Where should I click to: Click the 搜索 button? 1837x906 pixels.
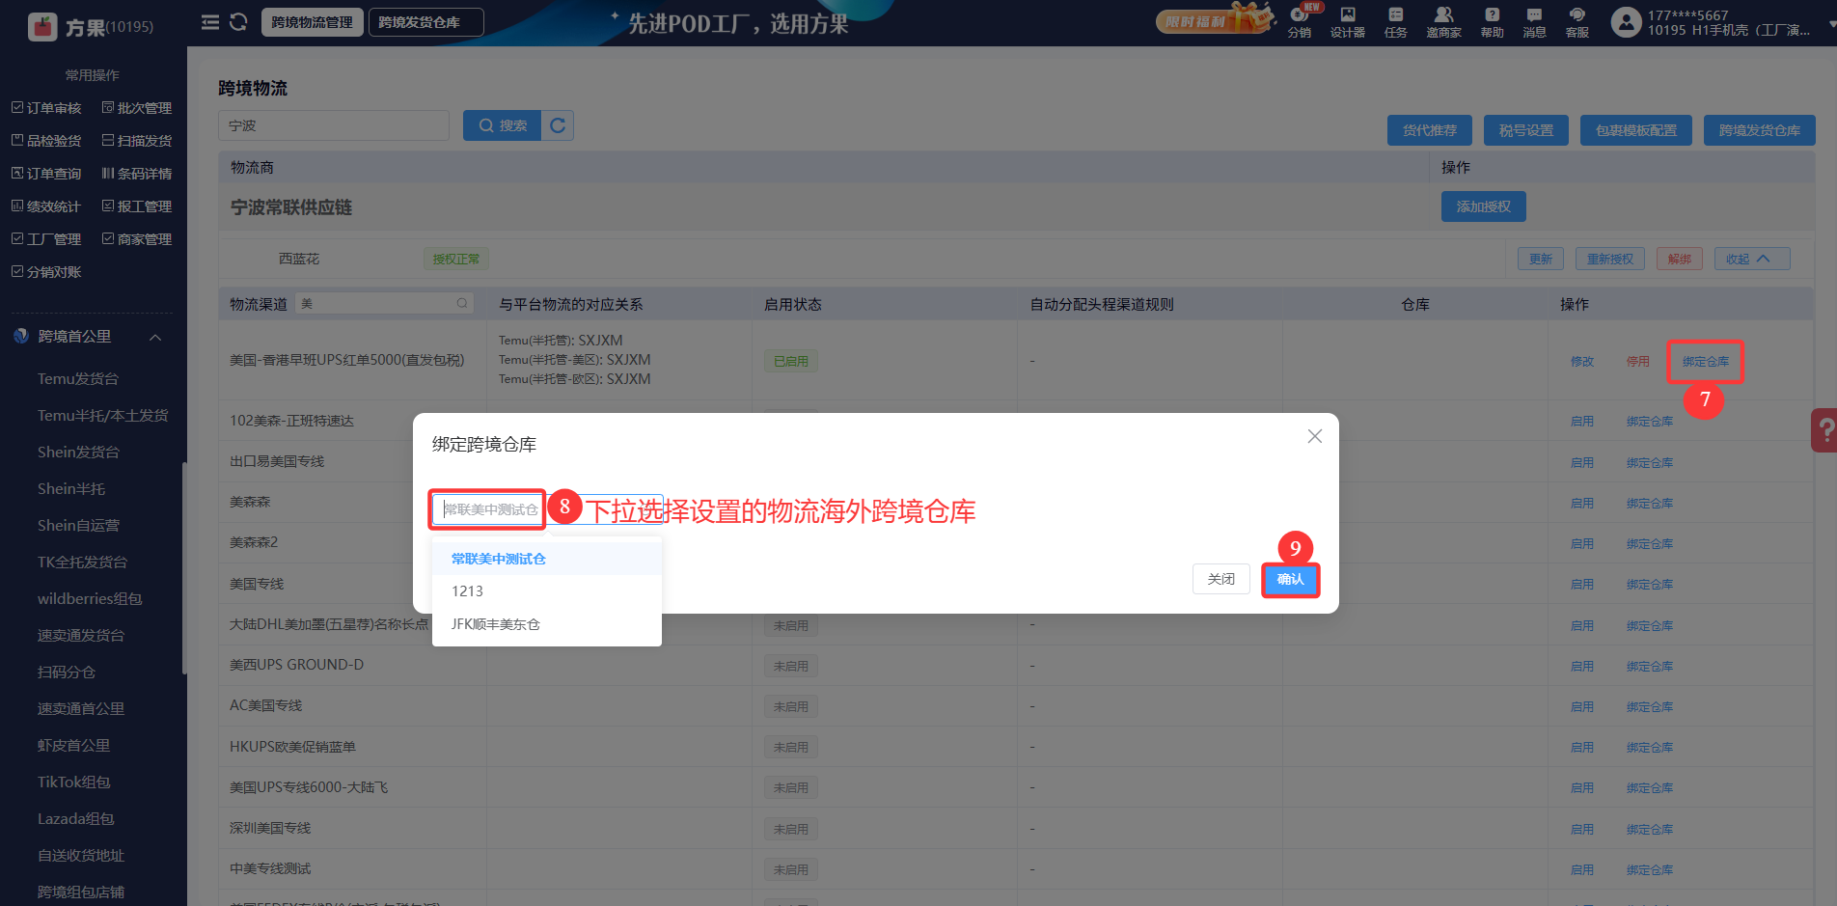click(x=502, y=125)
